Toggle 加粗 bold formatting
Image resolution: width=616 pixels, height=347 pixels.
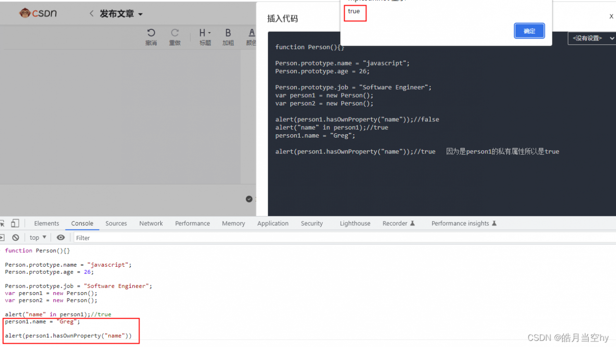pyautogui.click(x=228, y=37)
